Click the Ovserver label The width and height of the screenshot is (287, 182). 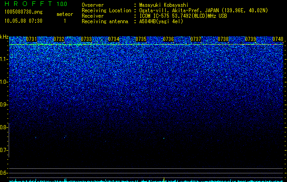(x=93, y=5)
